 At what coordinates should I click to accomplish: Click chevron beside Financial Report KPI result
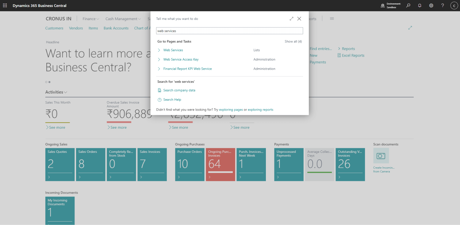tap(159, 69)
